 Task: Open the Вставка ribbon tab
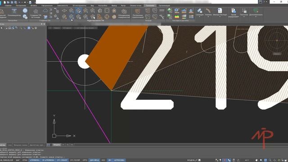[34, 5]
